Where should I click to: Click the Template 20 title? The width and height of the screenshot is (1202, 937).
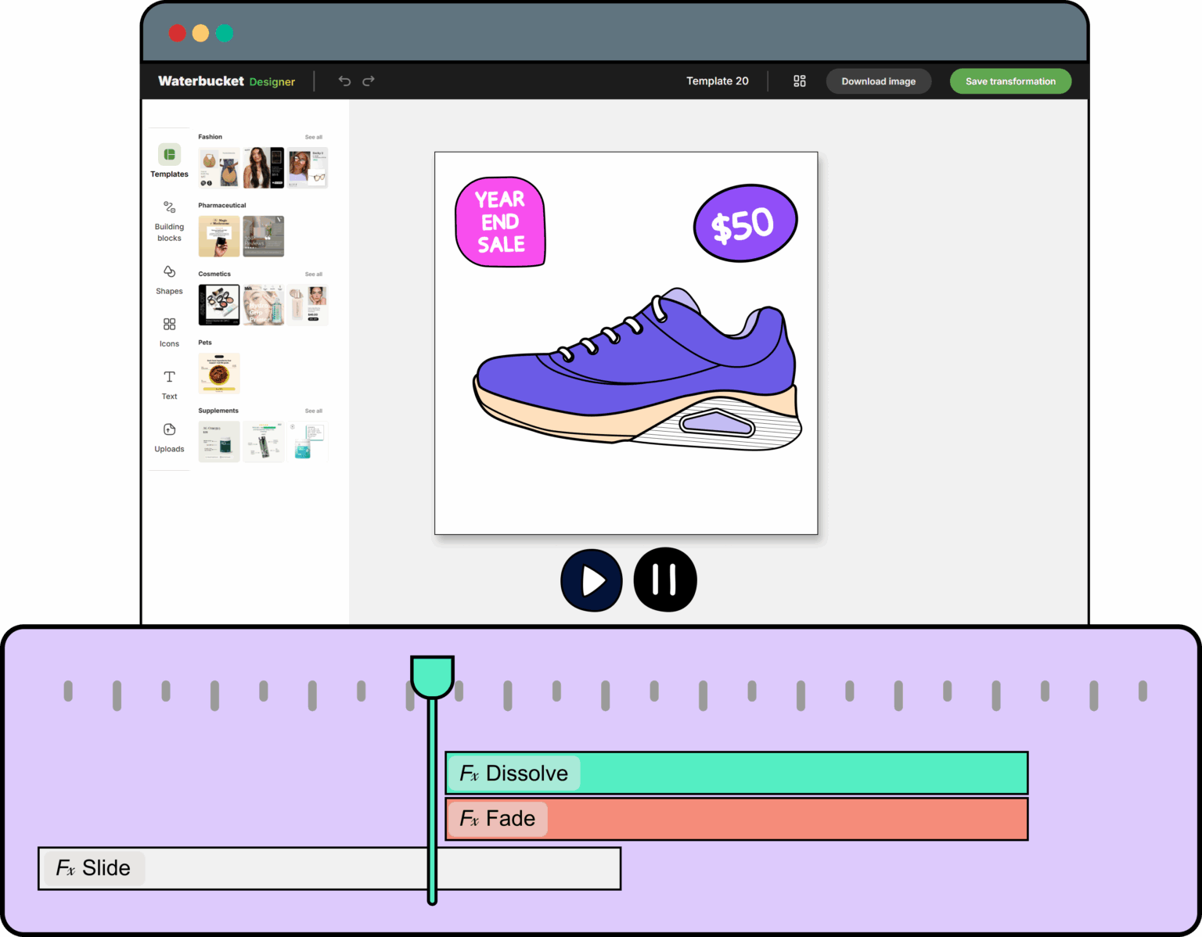click(718, 81)
